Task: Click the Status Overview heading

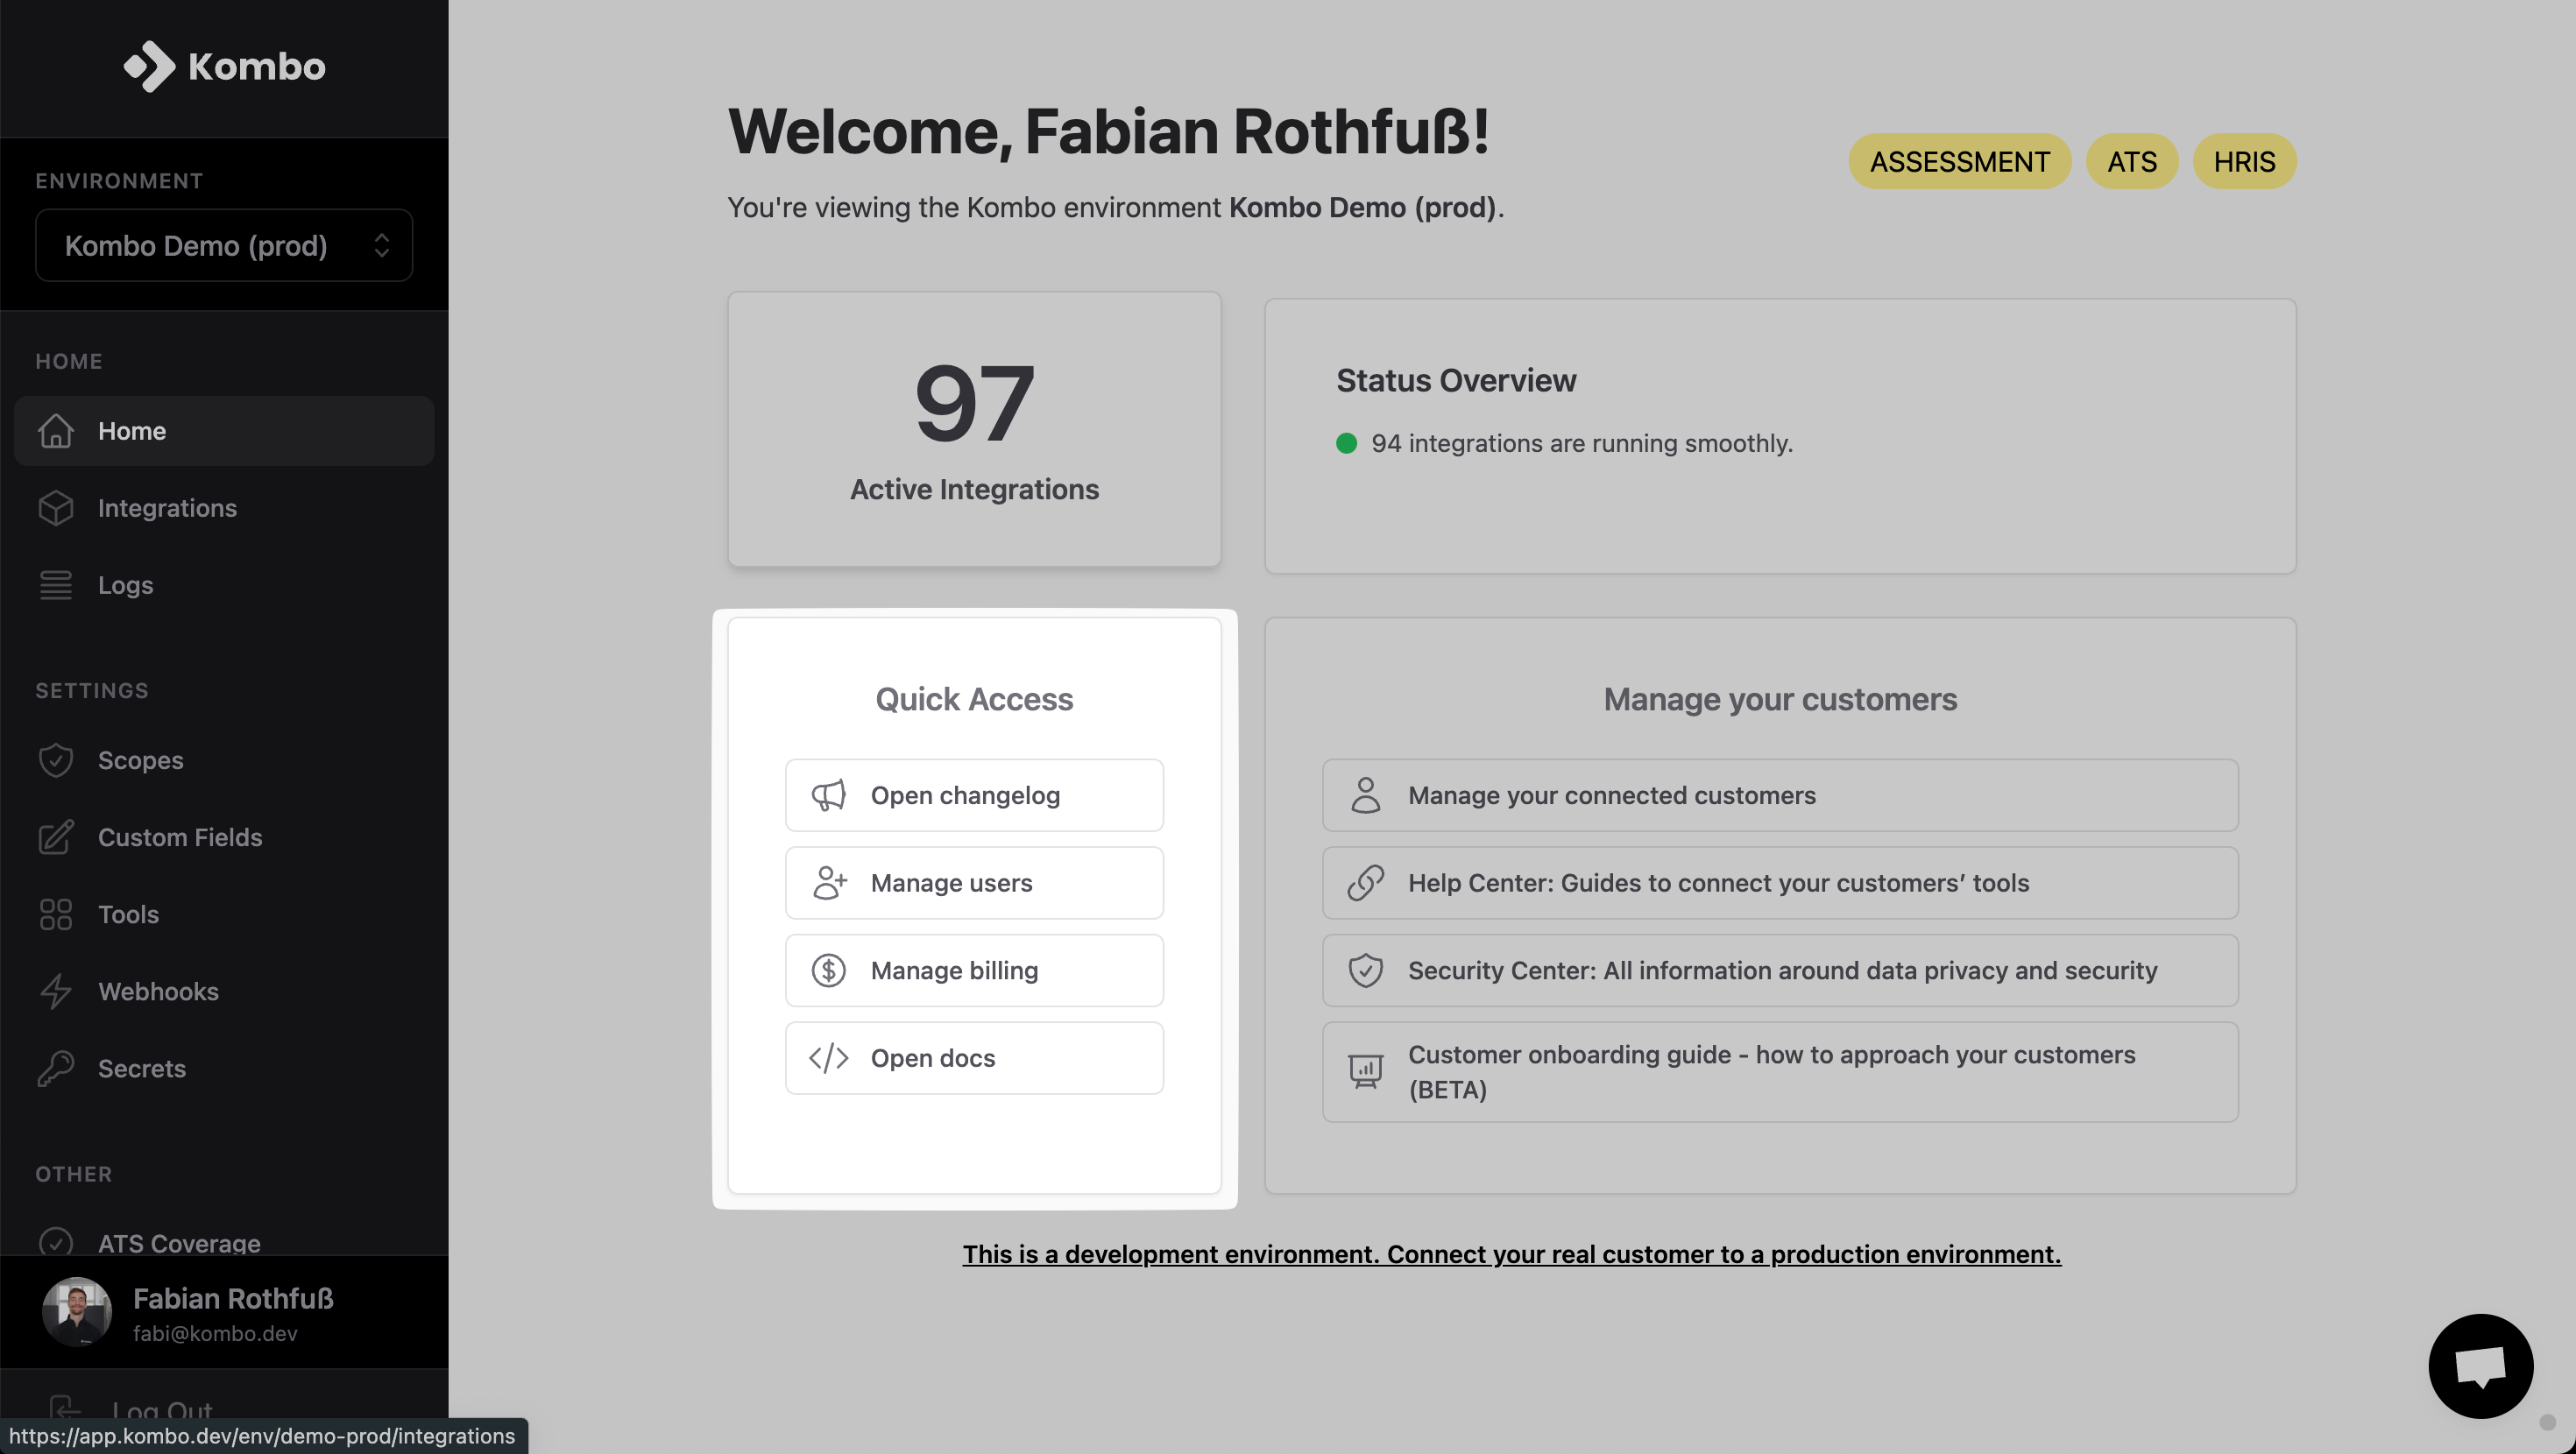Action: click(1456, 380)
